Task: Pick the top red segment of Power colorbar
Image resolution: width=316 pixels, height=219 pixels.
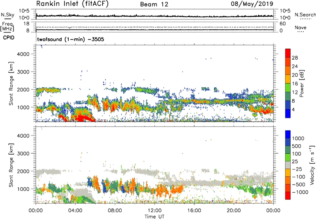Action: click(288, 53)
